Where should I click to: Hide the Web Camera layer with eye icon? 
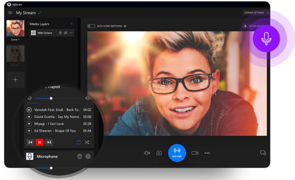point(66,33)
